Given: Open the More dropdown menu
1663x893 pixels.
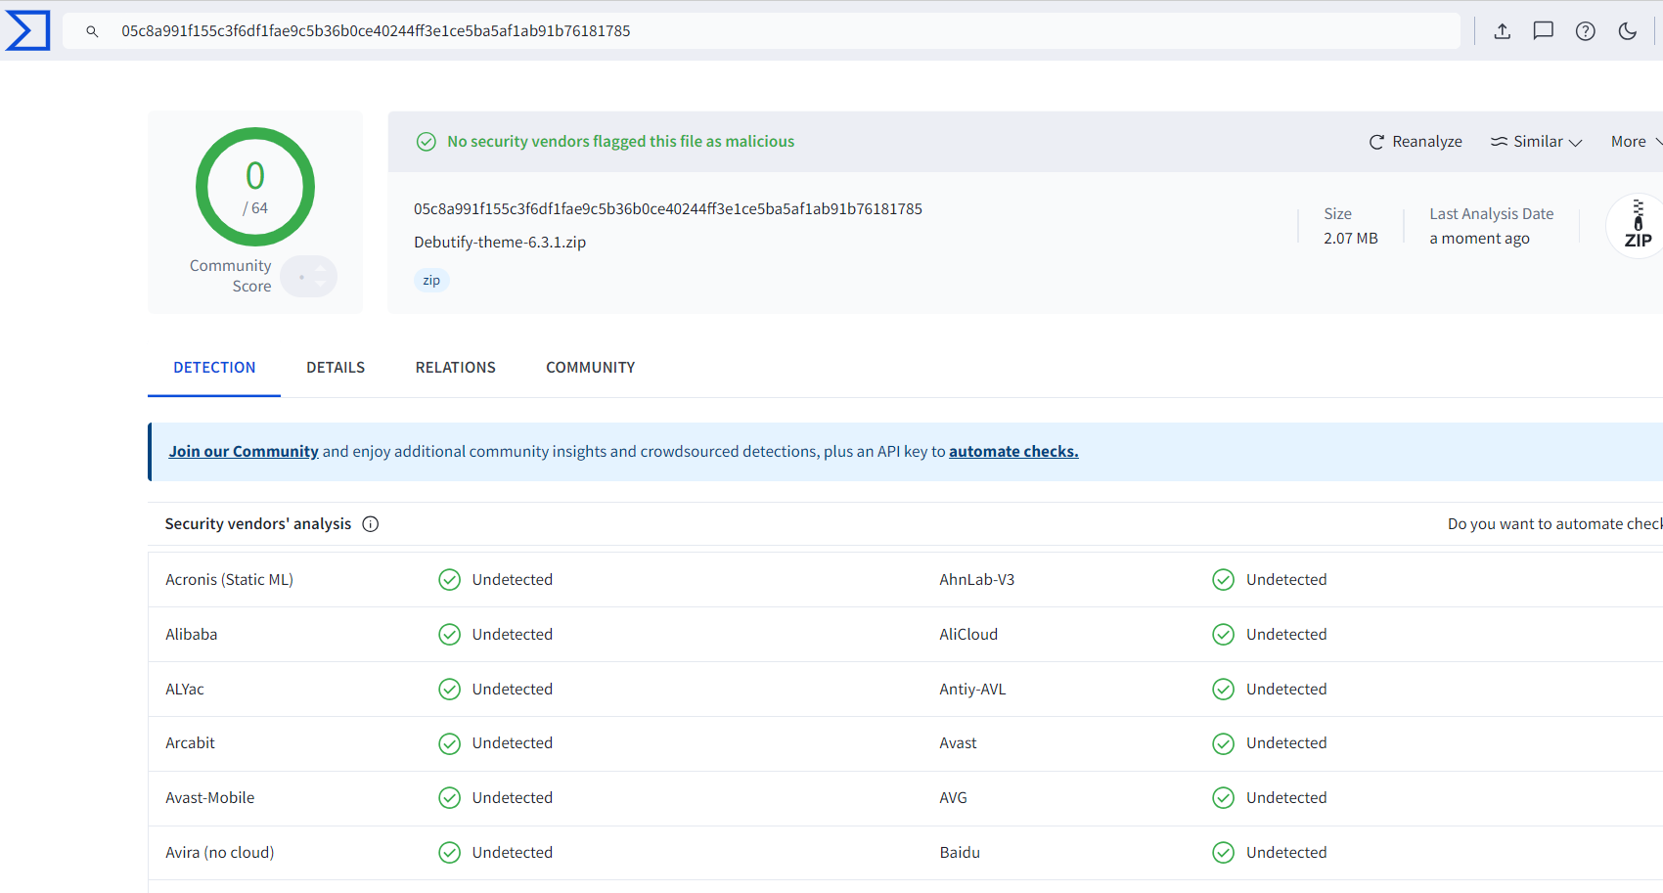Looking at the screenshot, I should pos(1637,142).
